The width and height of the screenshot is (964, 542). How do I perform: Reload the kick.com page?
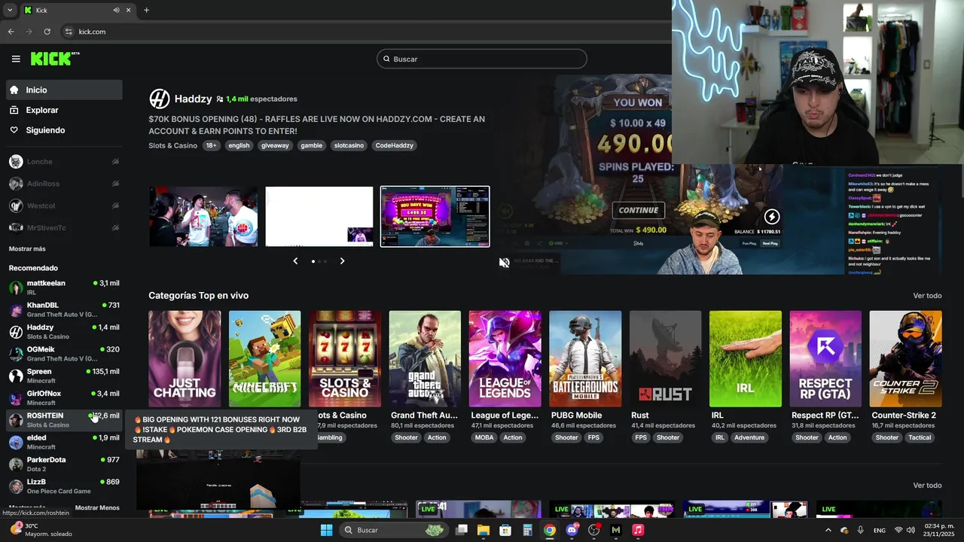[47, 32]
